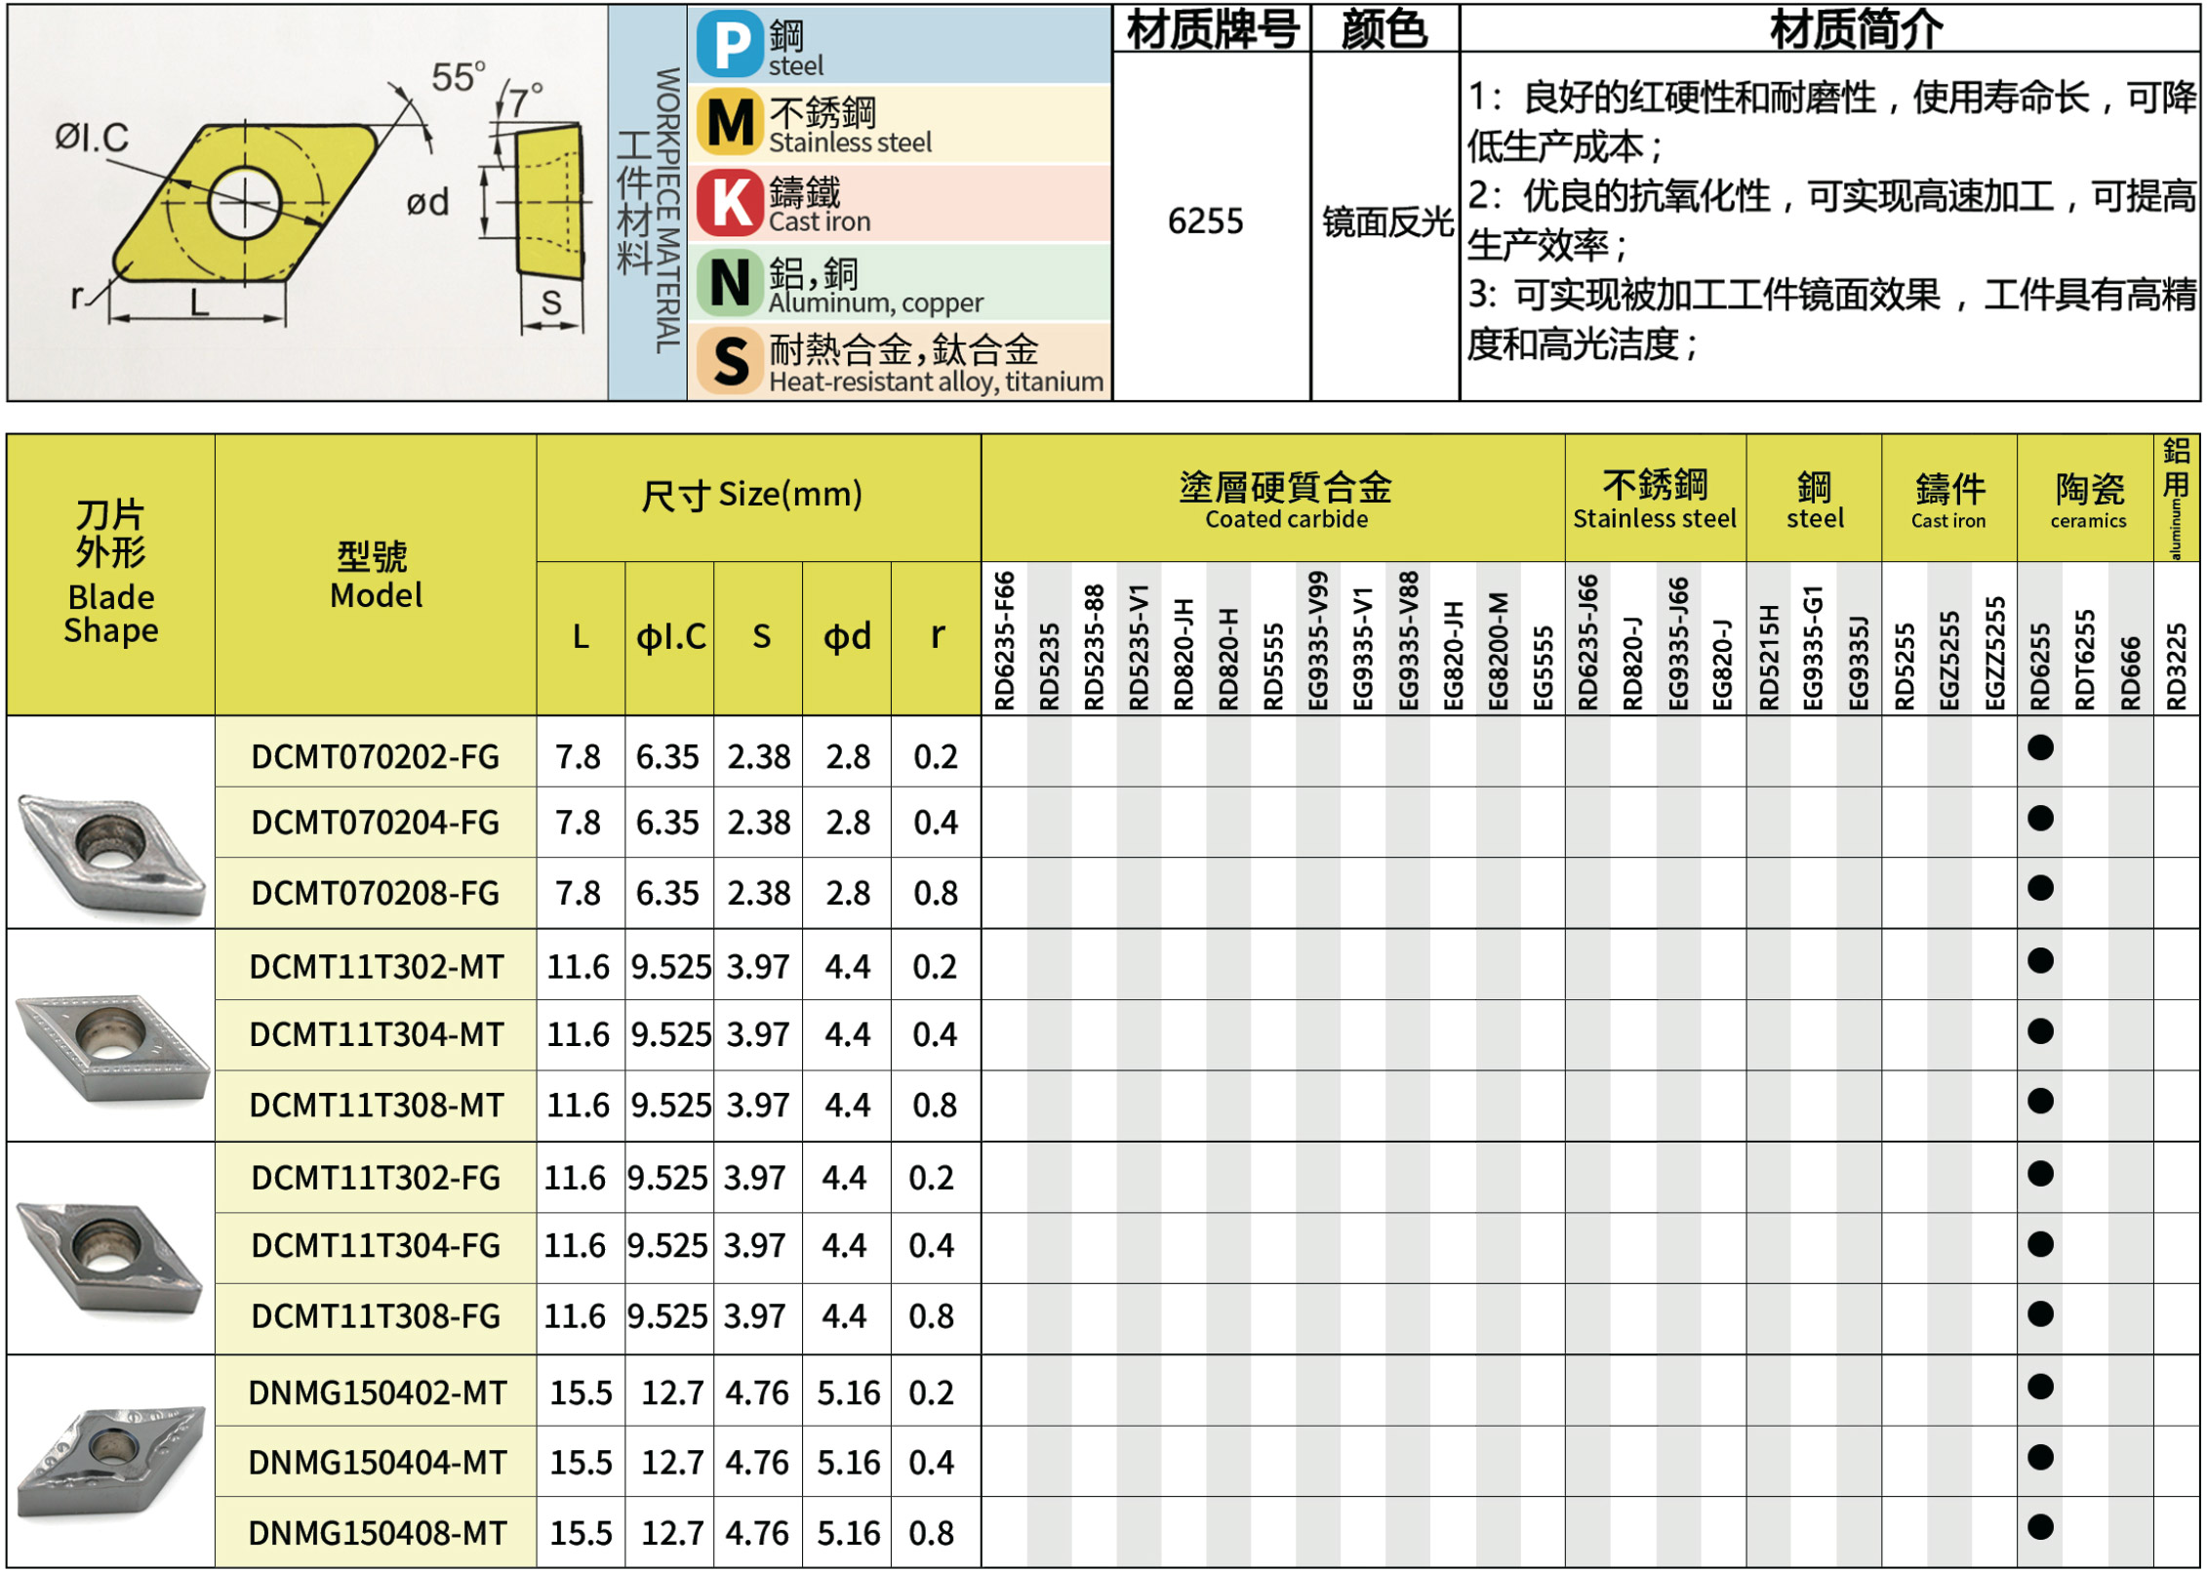Click the blue P steel icon

tap(729, 44)
